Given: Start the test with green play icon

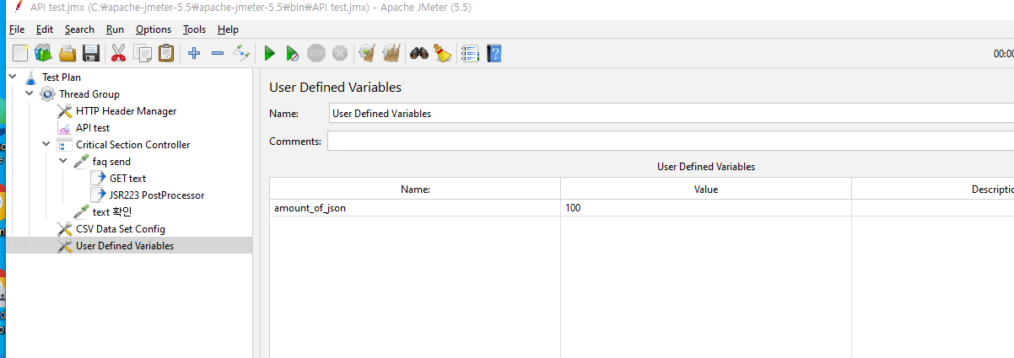Looking at the screenshot, I should [x=269, y=54].
